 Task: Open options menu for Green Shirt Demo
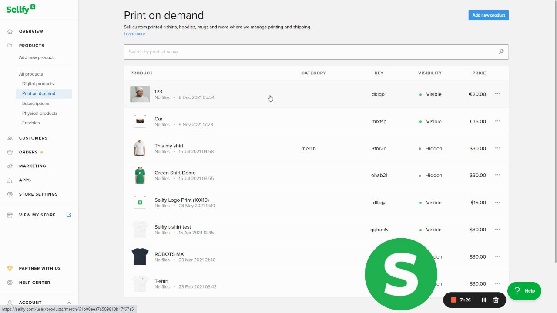(498, 175)
